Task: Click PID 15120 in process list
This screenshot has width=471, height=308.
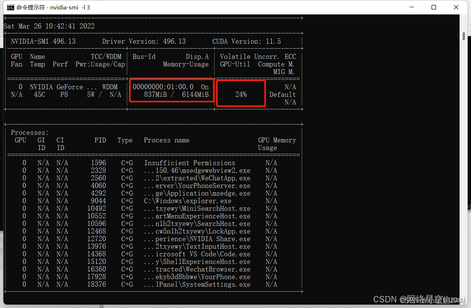Action: tap(97, 262)
